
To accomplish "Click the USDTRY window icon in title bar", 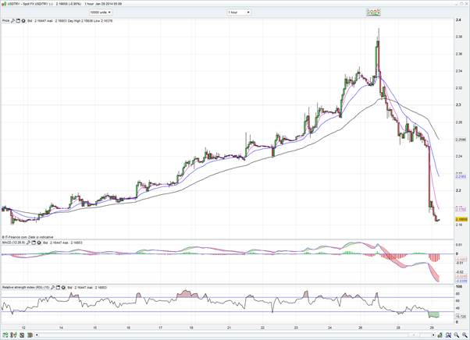I will tap(4, 3).
